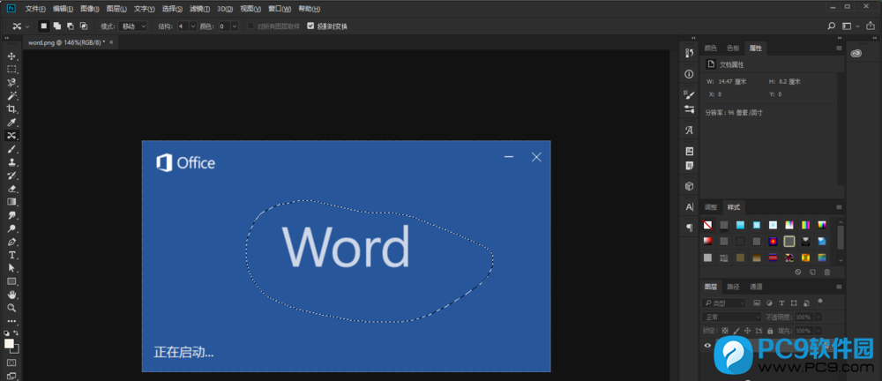Choose the Hand tool
This screenshot has height=381, width=882.
tap(11, 295)
